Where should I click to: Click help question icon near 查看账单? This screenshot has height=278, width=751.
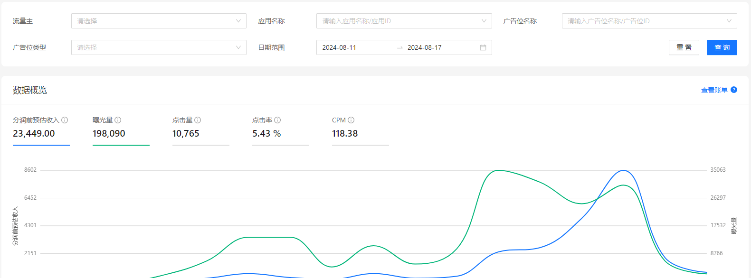tap(734, 90)
